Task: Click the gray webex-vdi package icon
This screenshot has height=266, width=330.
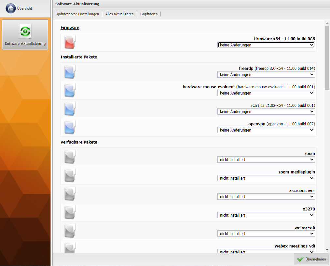Action: click(70, 231)
